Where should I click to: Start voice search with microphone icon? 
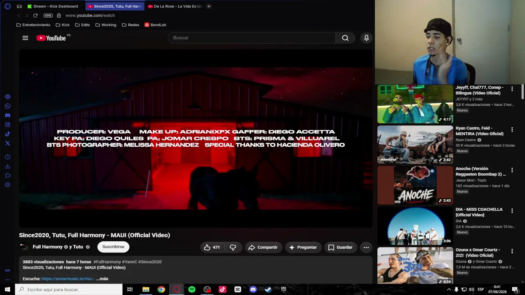pos(366,38)
